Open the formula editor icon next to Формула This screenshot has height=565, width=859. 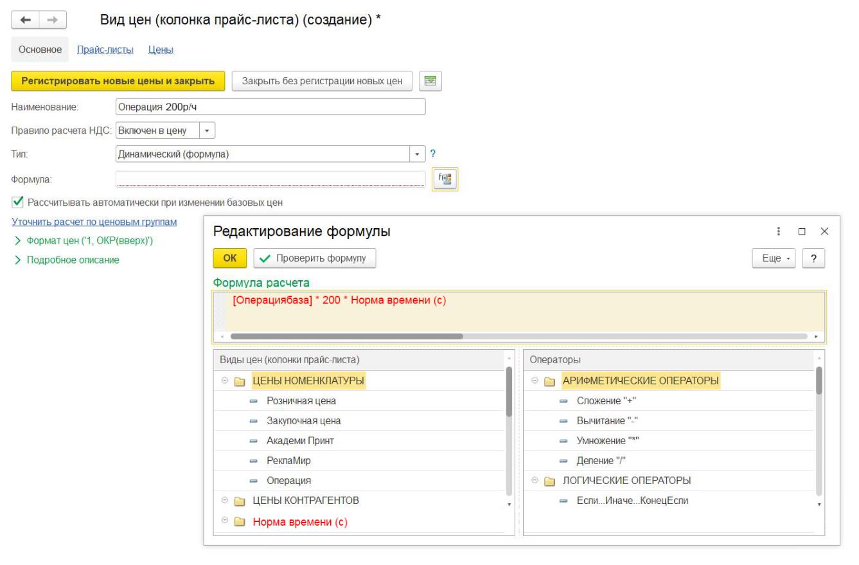(x=445, y=179)
